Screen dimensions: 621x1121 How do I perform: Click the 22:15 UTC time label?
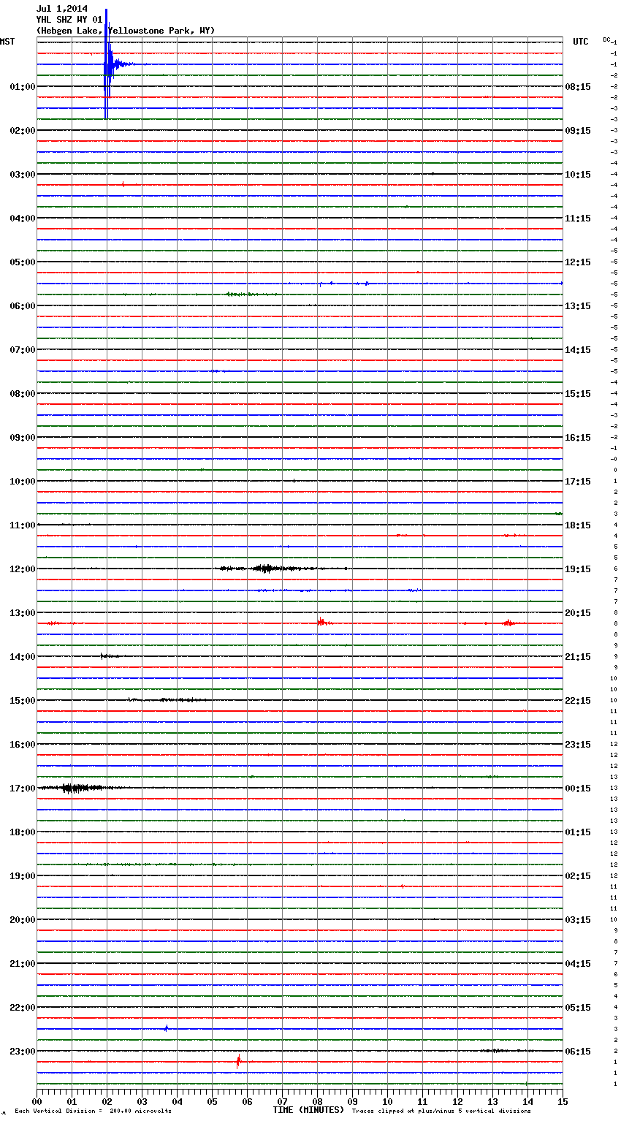pyautogui.click(x=578, y=701)
